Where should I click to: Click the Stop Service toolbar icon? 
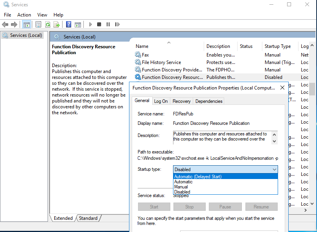[x=99, y=24]
